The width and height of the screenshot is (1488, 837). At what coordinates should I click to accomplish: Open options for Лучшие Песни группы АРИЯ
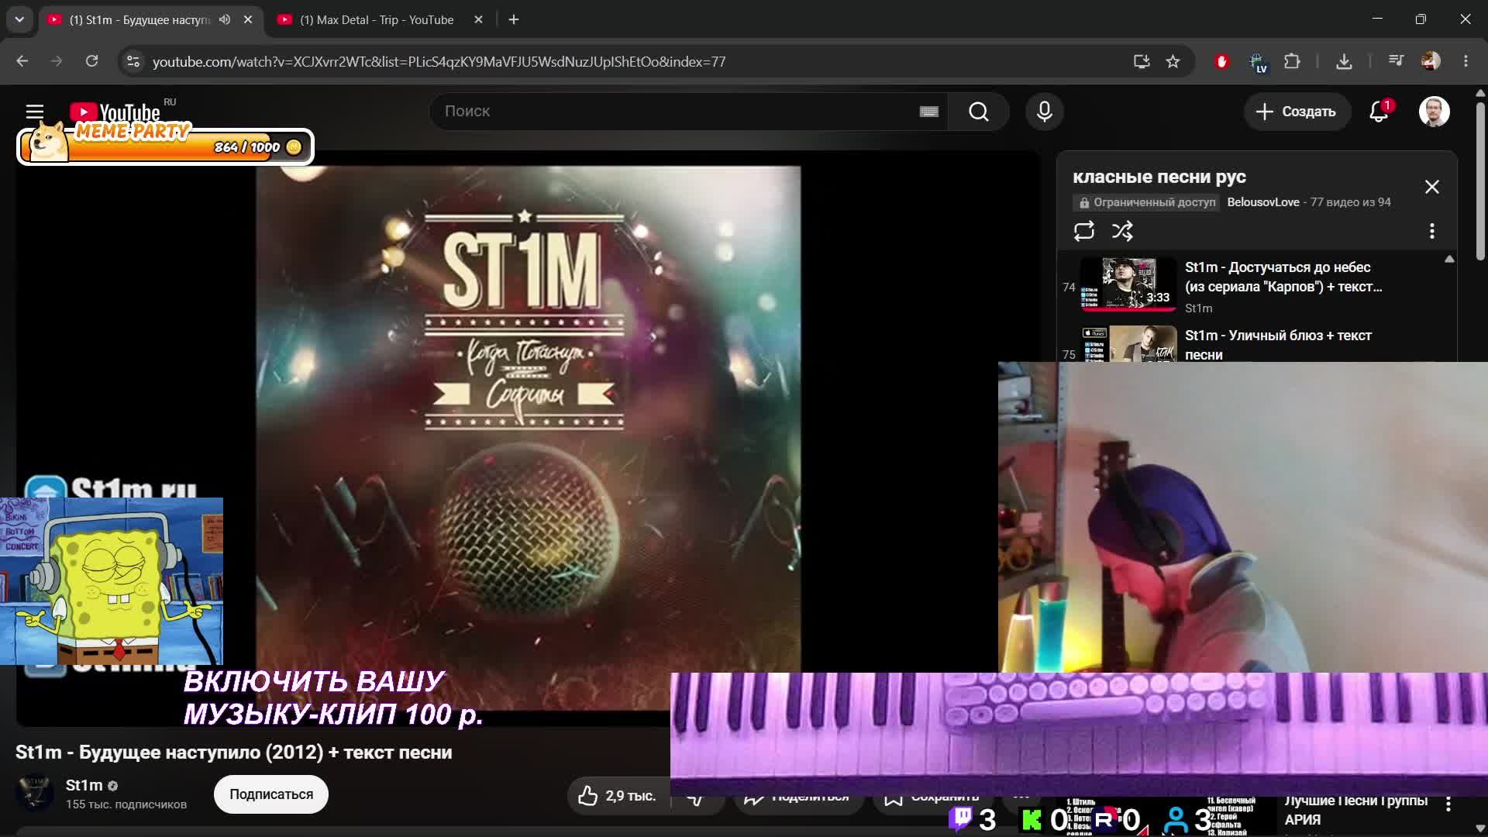pos(1448,804)
